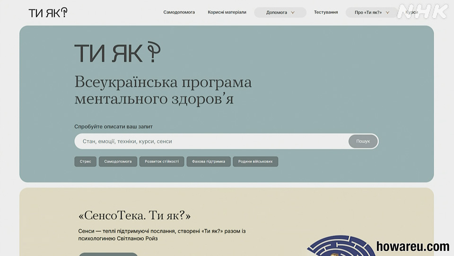454x256 pixels.
Task: Click the ТИ ЯК? logo in the header
Action: click(x=48, y=12)
